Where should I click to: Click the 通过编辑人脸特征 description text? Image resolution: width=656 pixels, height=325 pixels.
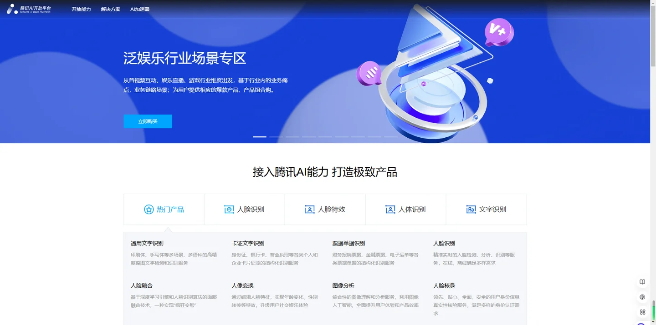point(275,301)
